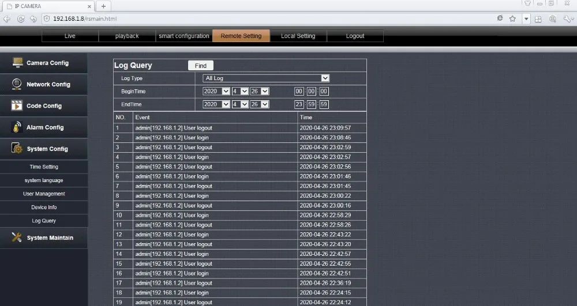Open Time Setting submenu item
The height and width of the screenshot is (306, 577).
click(44, 167)
